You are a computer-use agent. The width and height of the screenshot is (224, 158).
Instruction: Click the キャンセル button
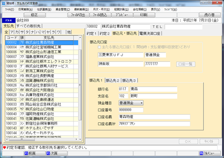pyautogui.click(x=209, y=141)
